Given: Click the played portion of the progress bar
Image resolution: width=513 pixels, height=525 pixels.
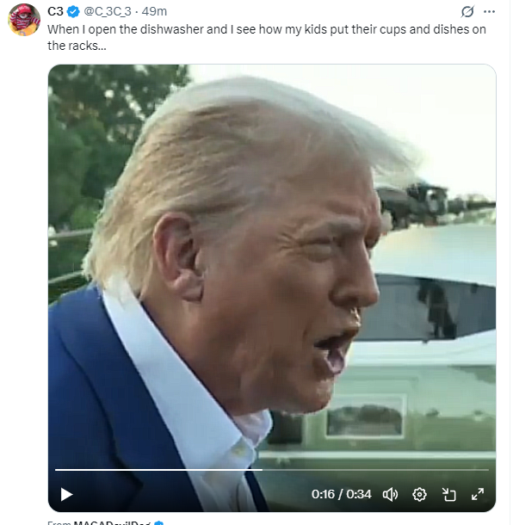Looking at the screenshot, I should tap(158, 470).
